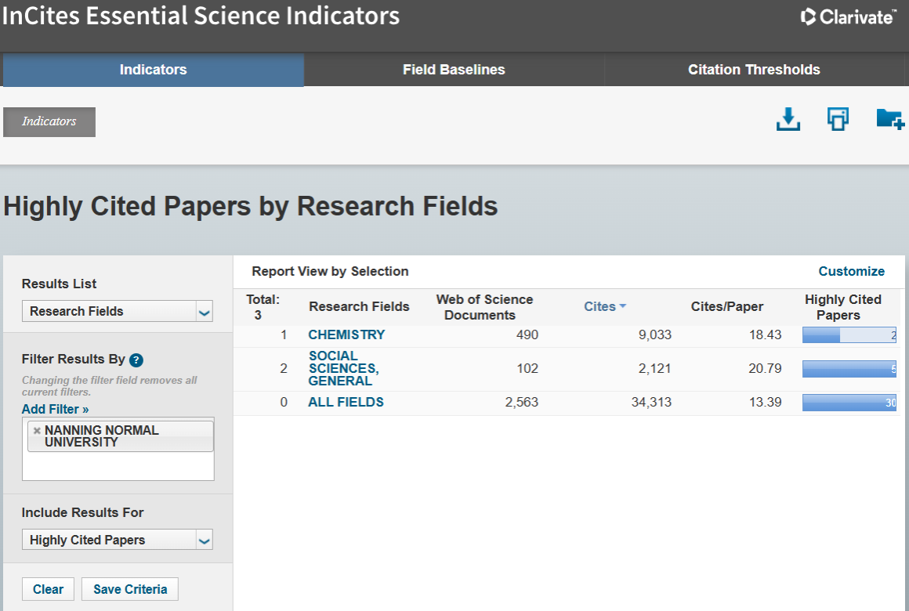Screen dimensions: 909x611
Task: Remove the Nanning Normal University filter
Action: pos(37,431)
